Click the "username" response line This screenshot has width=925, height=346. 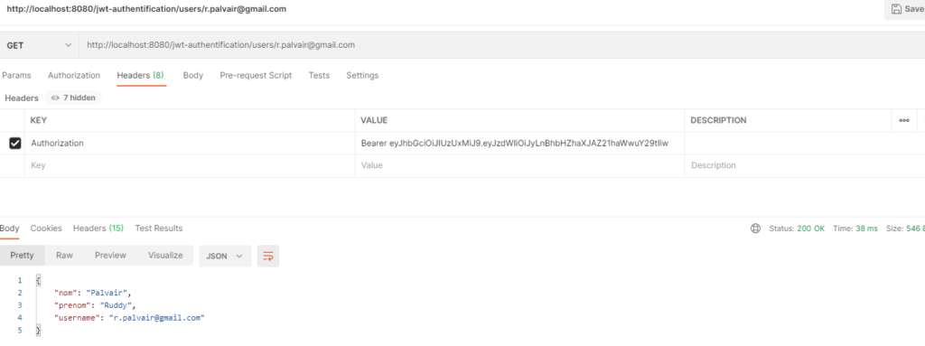129,318
